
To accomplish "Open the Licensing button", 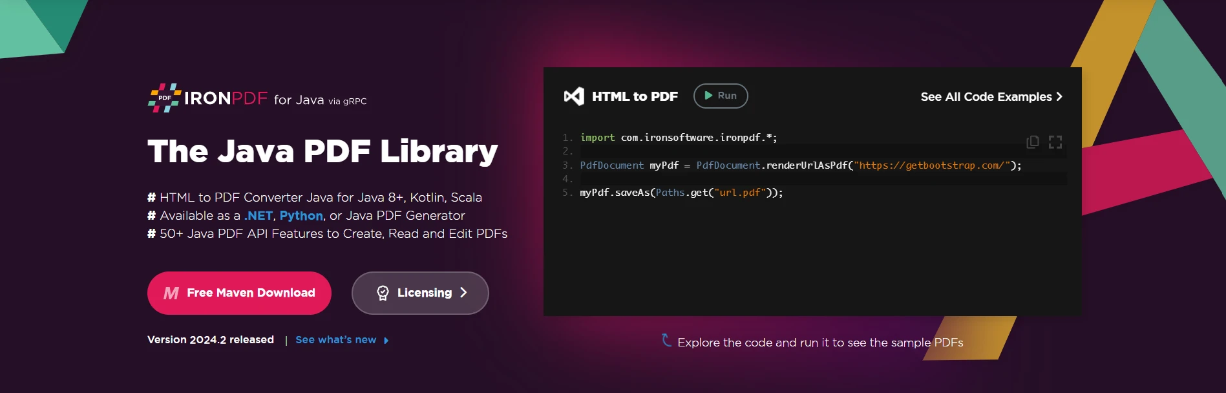I will click(420, 293).
